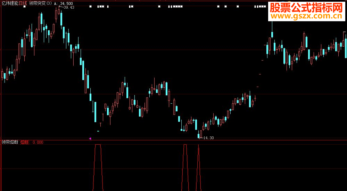Open the 领带突变(3) indicator label

pos(40,3)
